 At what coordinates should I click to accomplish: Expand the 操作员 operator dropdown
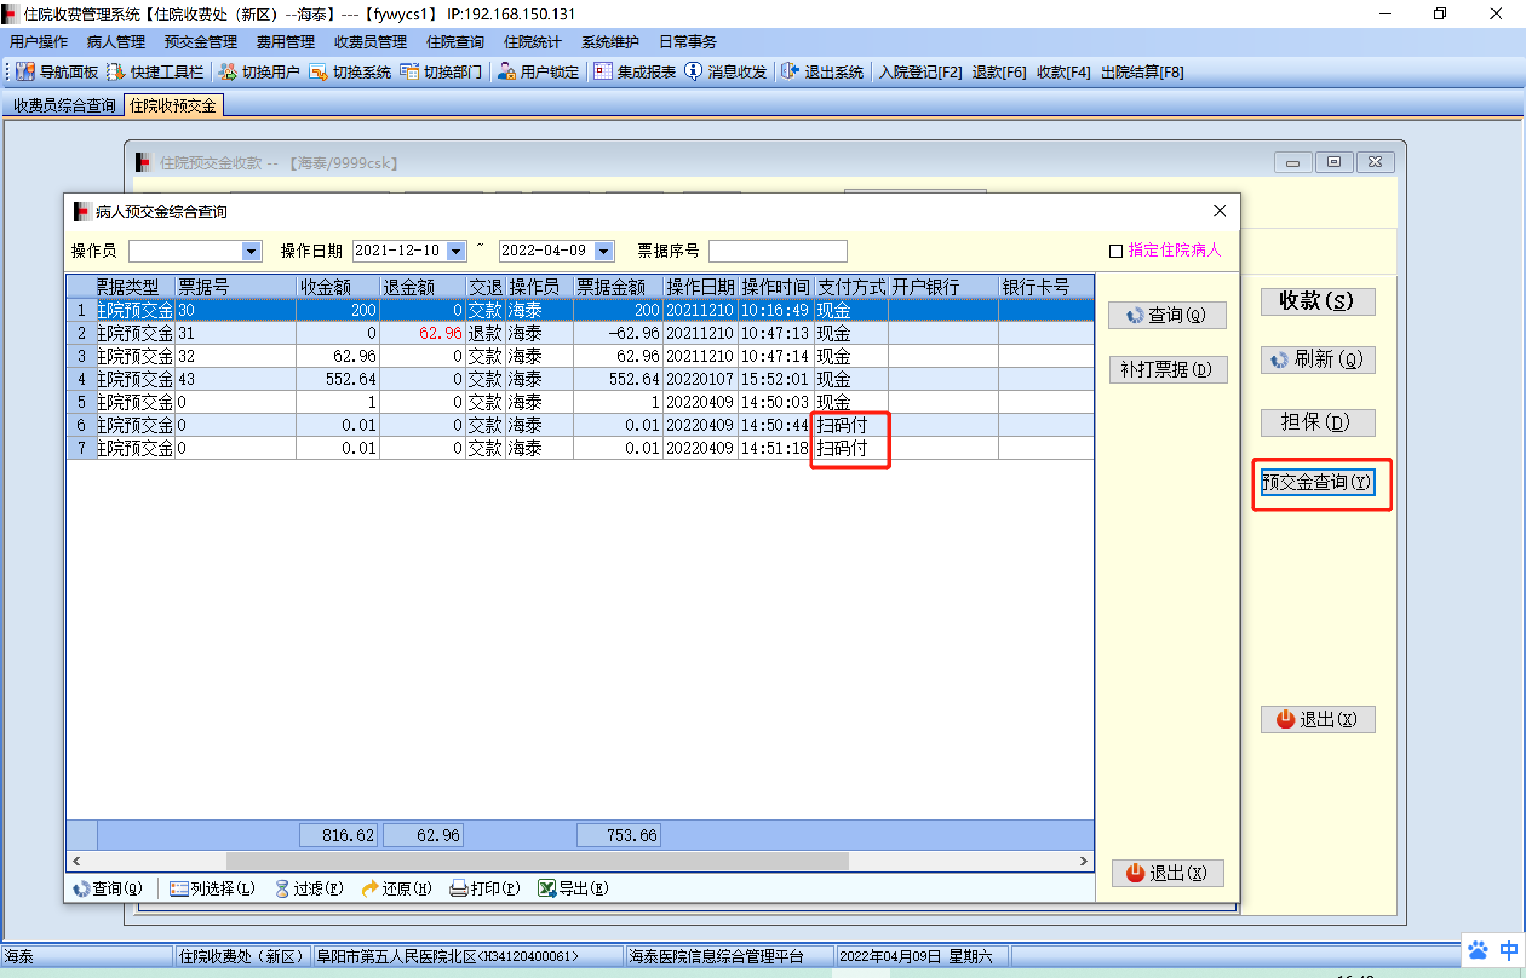coord(251,252)
